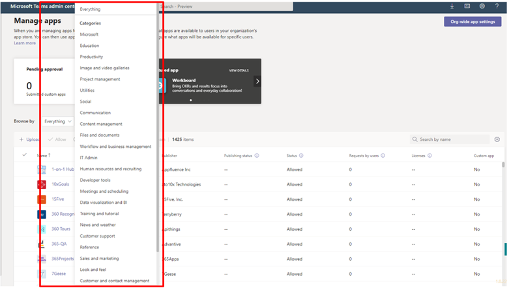Image resolution: width=509 pixels, height=288 pixels.
Task: Toggle the select-all checkmark in table header
Action: (25, 155)
